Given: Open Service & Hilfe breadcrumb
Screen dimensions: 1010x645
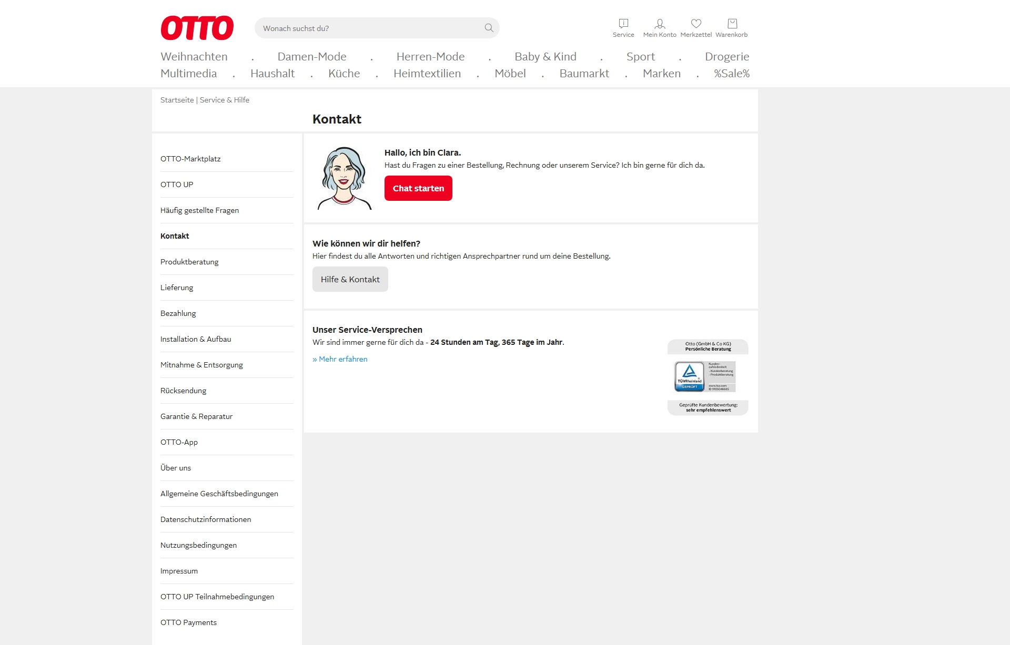Looking at the screenshot, I should pyautogui.click(x=225, y=100).
